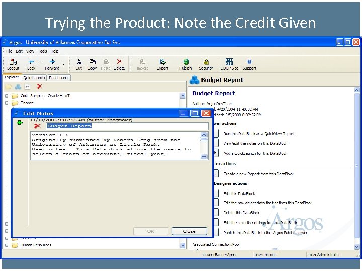Screen dimensions: 362x271
Task: Click Delete this DataBlock action
Action: coord(241,213)
